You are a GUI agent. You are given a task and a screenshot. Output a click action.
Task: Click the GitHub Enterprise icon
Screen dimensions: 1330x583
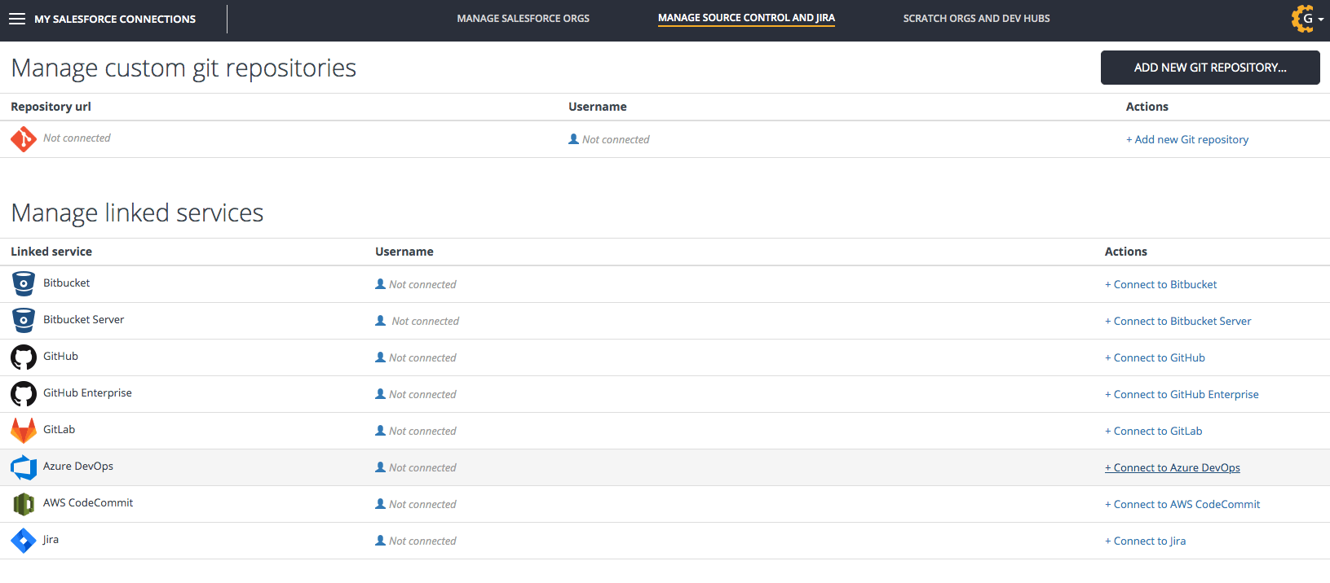(24, 393)
